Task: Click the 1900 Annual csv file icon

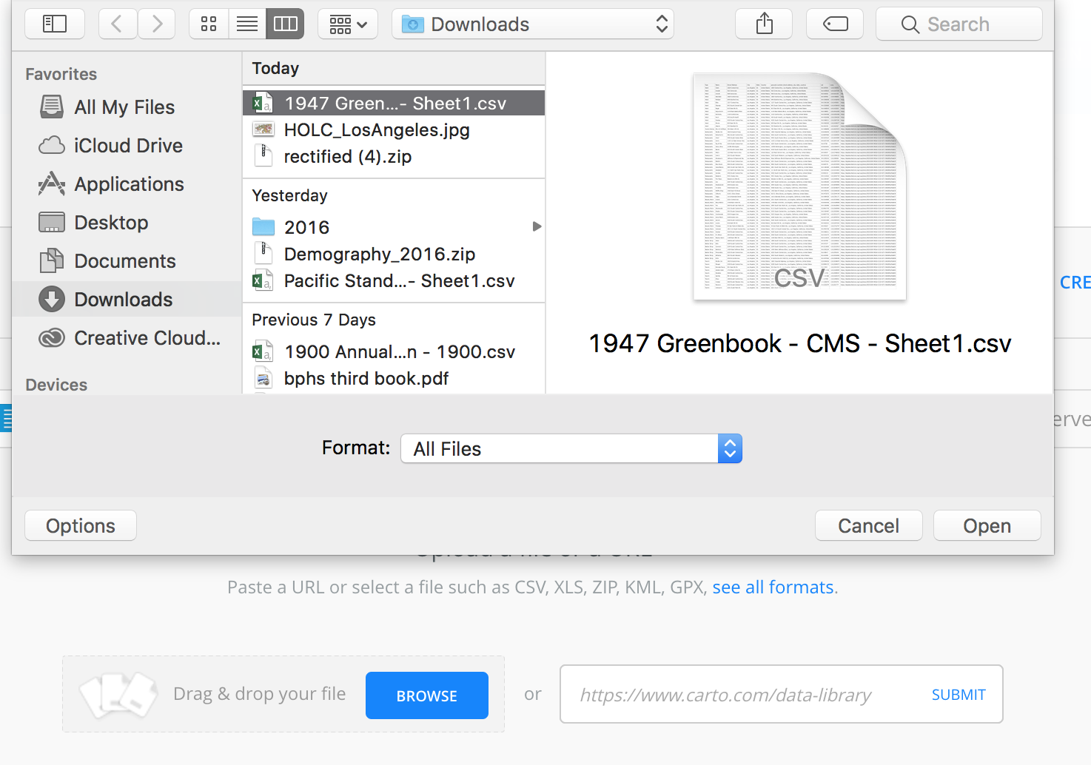Action: [262, 351]
